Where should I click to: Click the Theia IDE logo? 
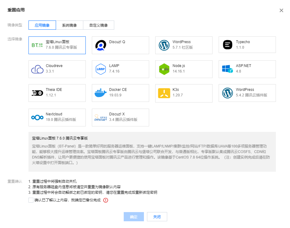pos(37,93)
